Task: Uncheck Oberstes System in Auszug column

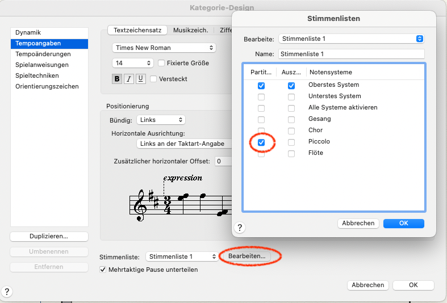Action: tap(291, 85)
